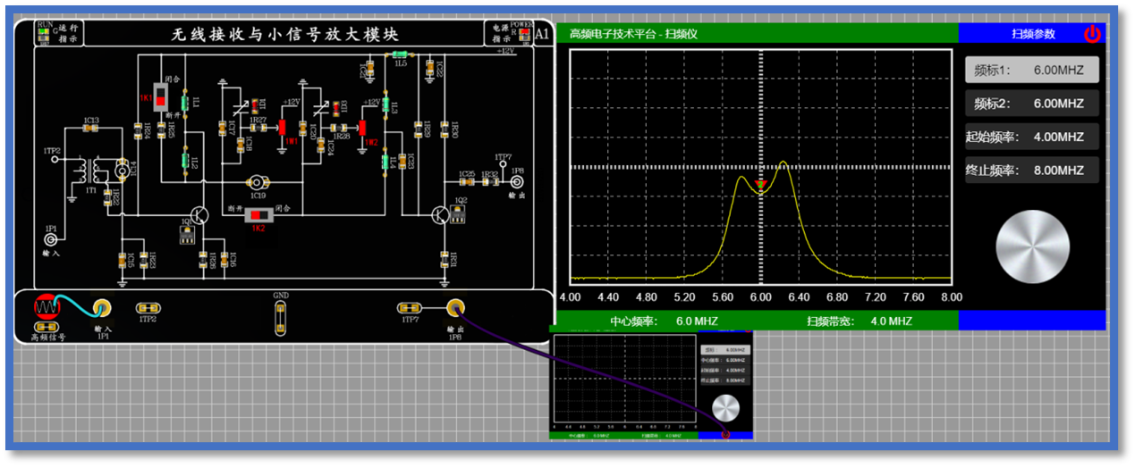Toggle the 1K1 switch
Screen dimensions: 1135x467
tap(162, 96)
